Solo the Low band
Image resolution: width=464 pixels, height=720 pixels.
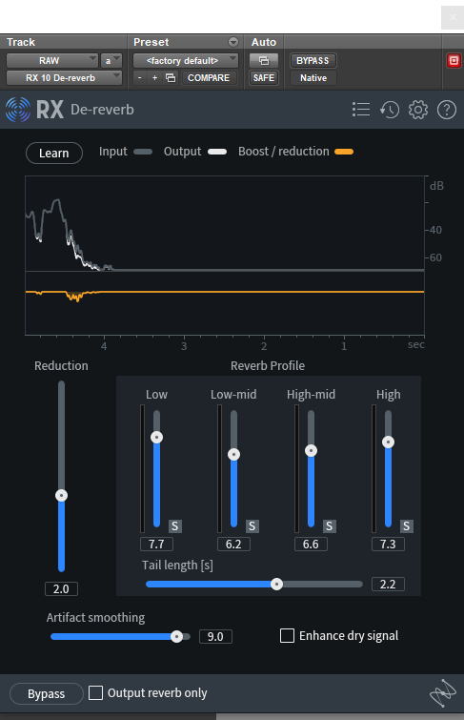175,526
